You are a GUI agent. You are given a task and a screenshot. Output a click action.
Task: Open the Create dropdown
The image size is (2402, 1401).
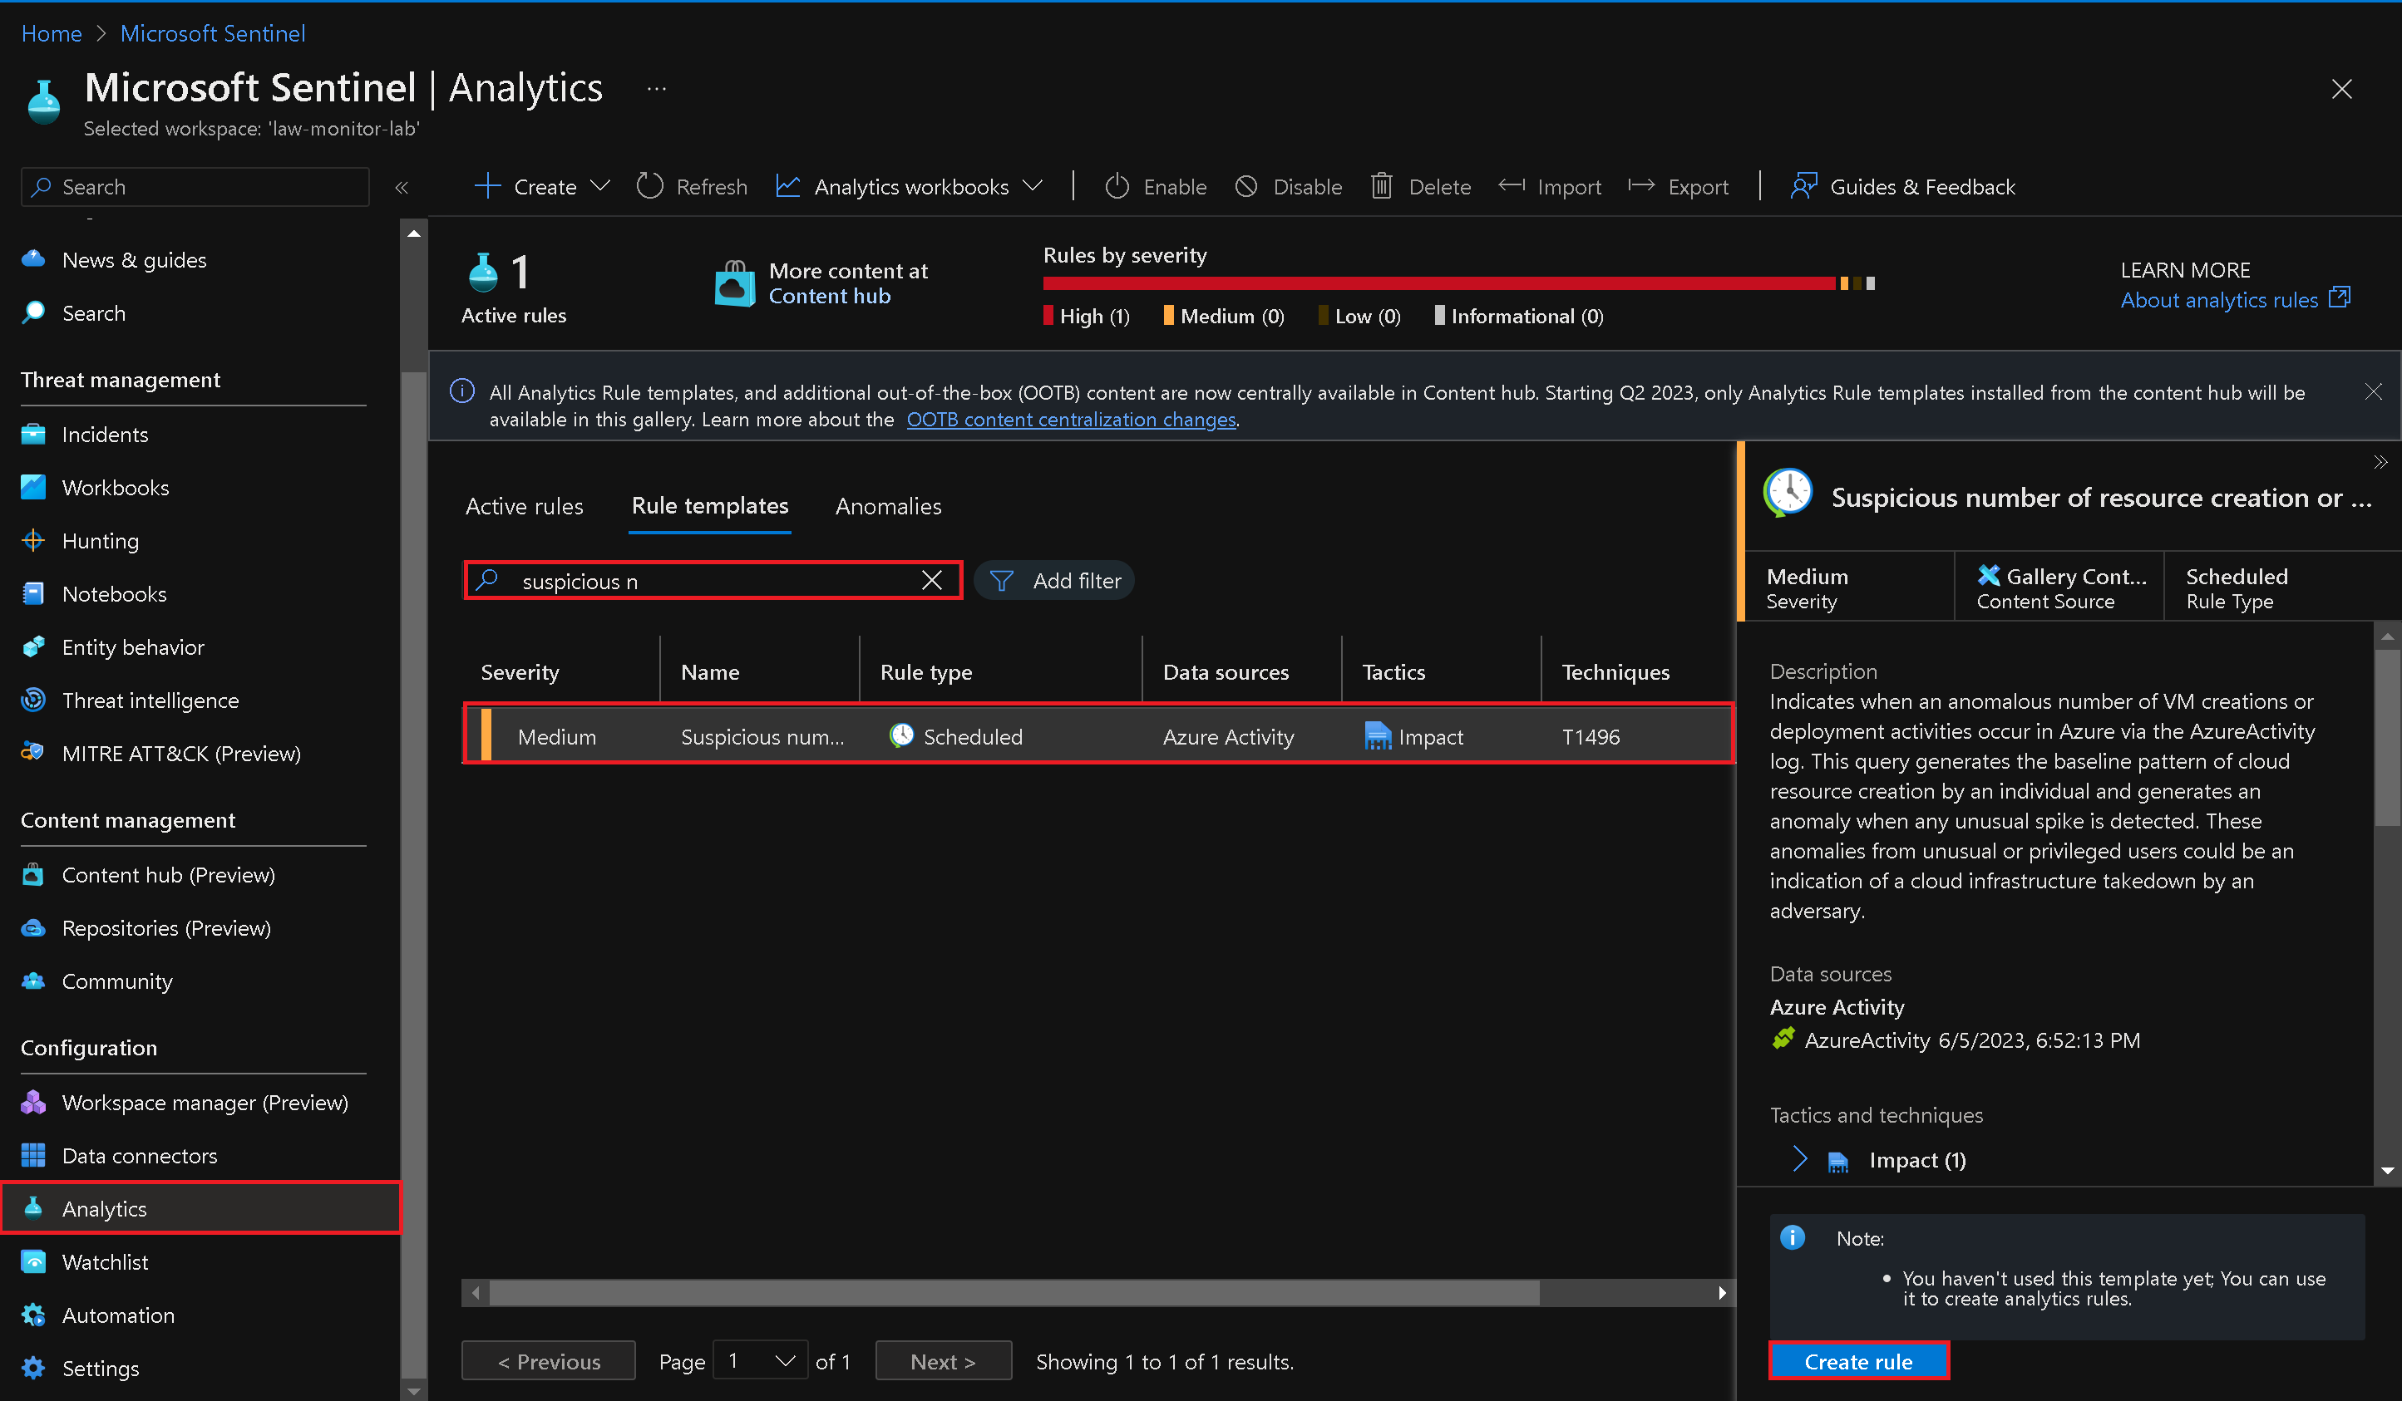click(542, 187)
